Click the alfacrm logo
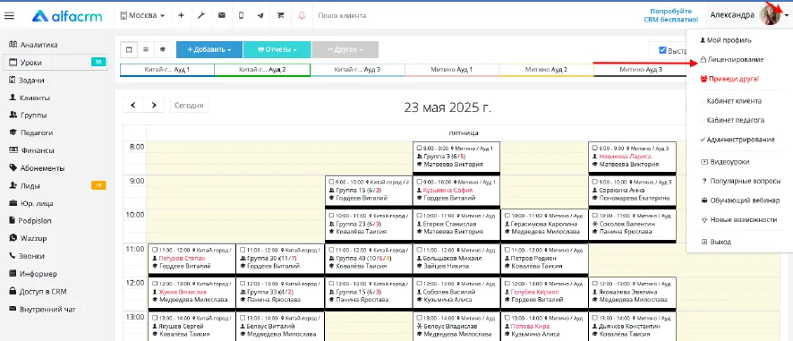793x341 pixels. [x=67, y=16]
